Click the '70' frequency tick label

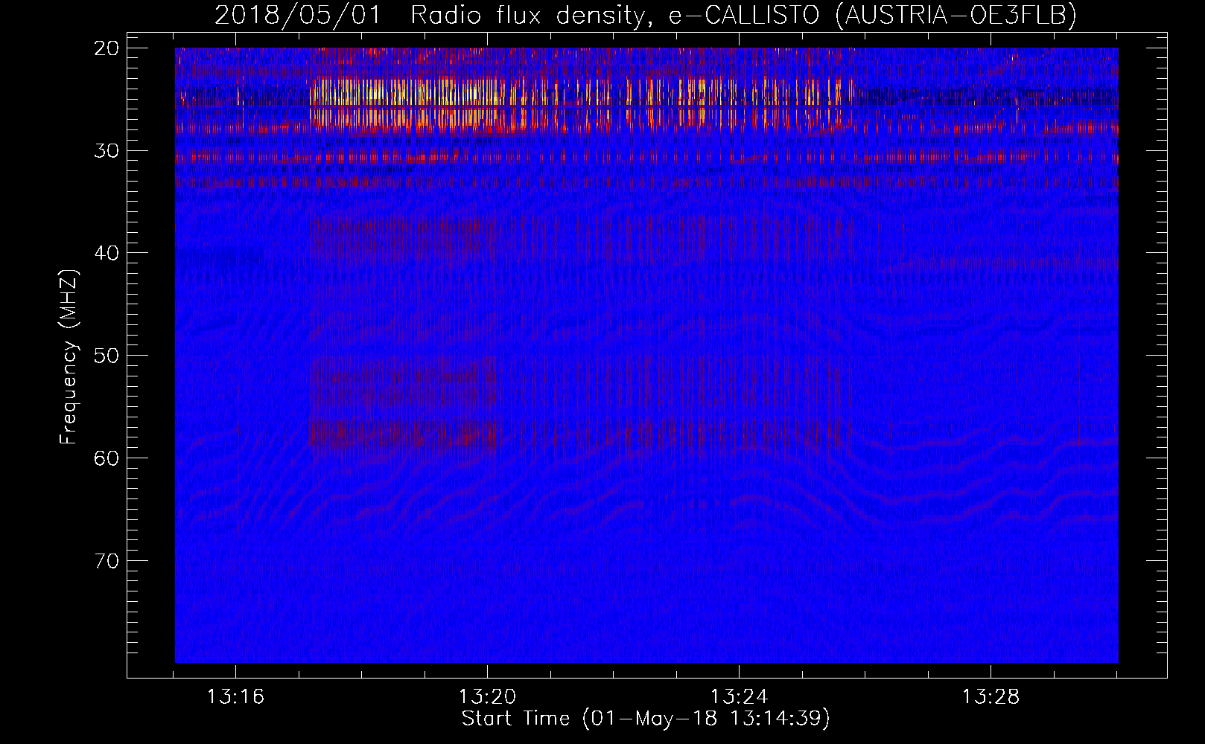pyautogui.click(x=107, y=560)
